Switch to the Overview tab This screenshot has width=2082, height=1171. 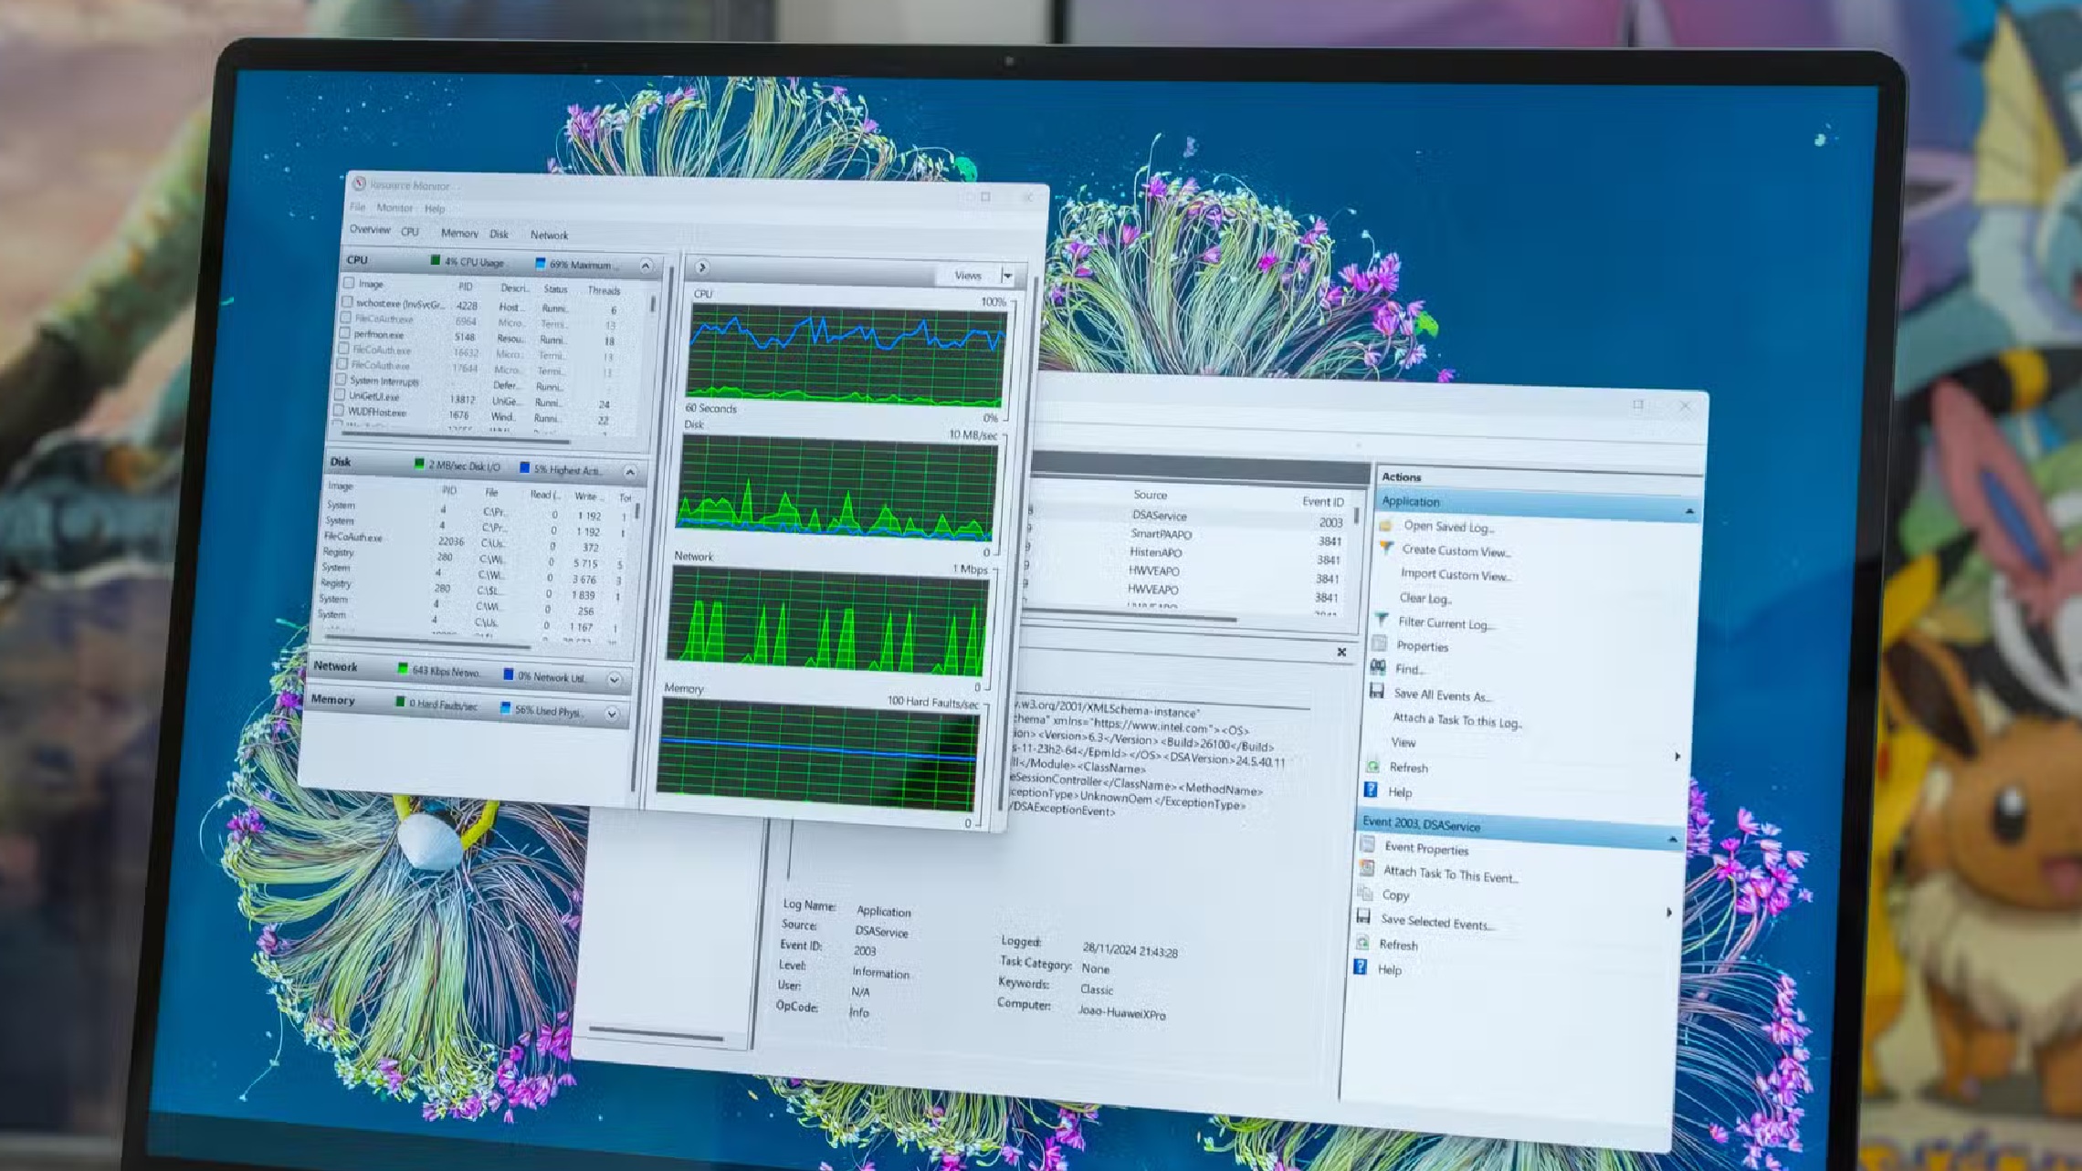point(370,229)
